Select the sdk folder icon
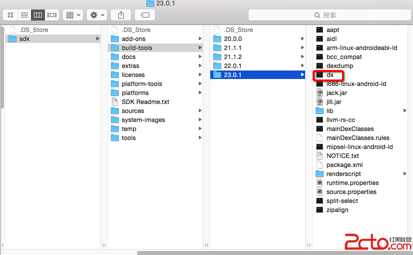 12,39
